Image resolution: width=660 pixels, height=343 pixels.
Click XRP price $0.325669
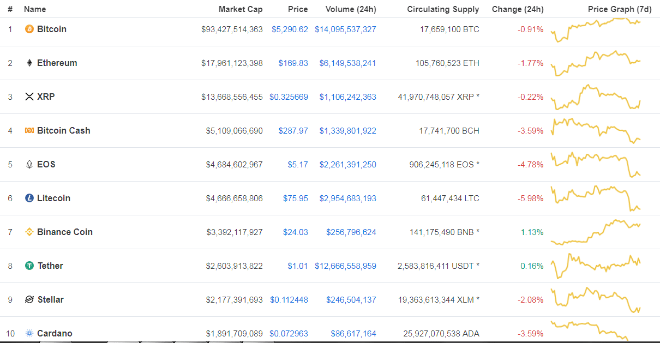click(289, 97)
